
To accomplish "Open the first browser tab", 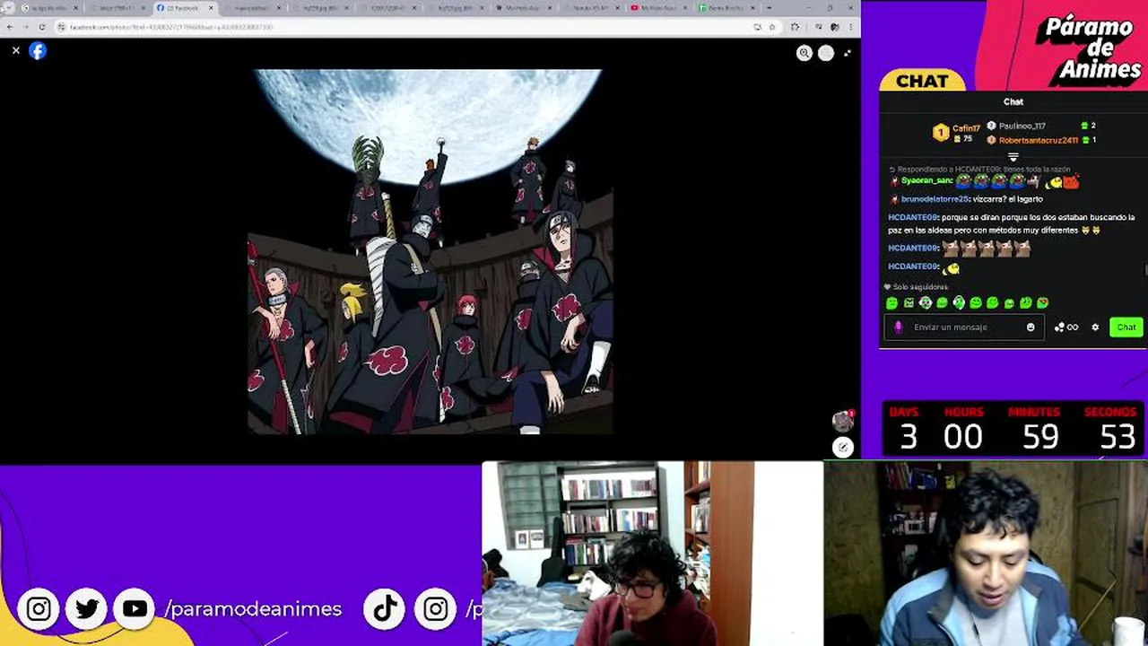I will tap(52, 8).
